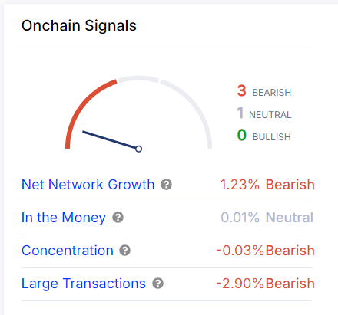Viewport: 338px width, 315px height.
Task: Click the 0 Bullish count label
Action: (x=264, y=136)
